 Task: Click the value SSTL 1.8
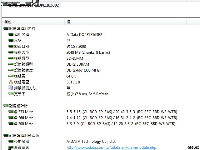pos(73,82)
